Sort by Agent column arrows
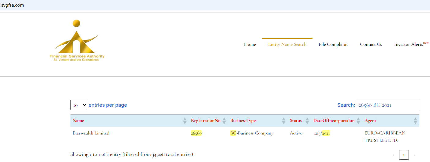The width and height of the screenshot is (430, 162). pyautogui.click(x=415, y=121)
